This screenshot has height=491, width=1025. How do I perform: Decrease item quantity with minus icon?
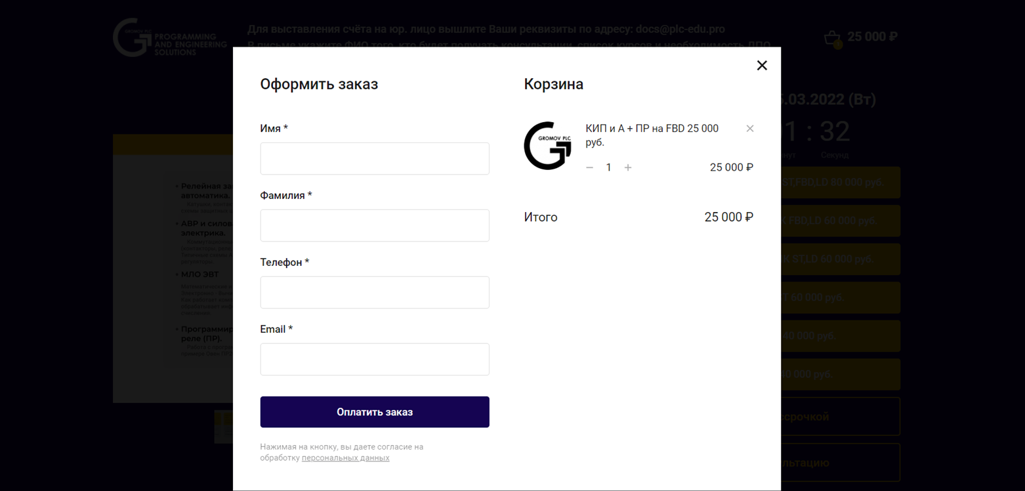589,168
